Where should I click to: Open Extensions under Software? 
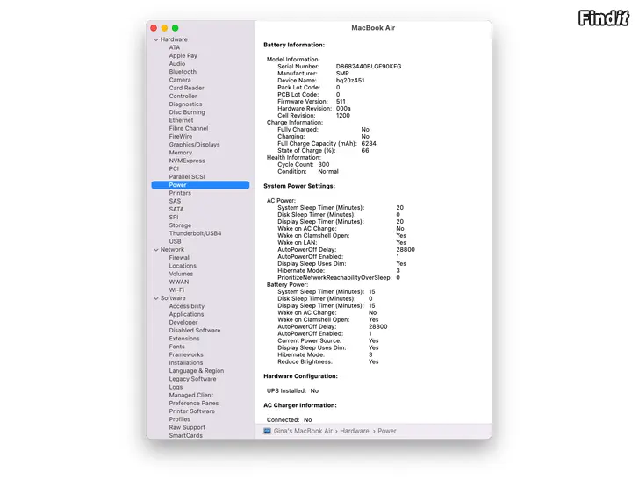pyautogui.click(x=184, y=339)
